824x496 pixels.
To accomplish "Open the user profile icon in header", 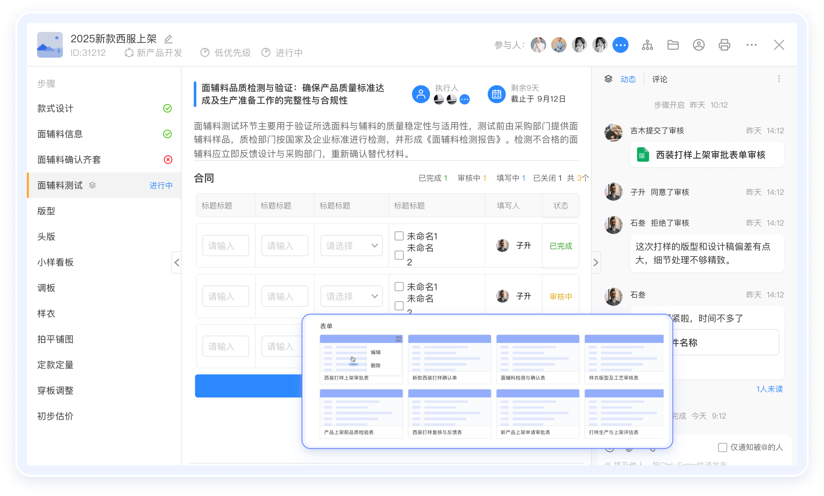I will pos(698,45).
